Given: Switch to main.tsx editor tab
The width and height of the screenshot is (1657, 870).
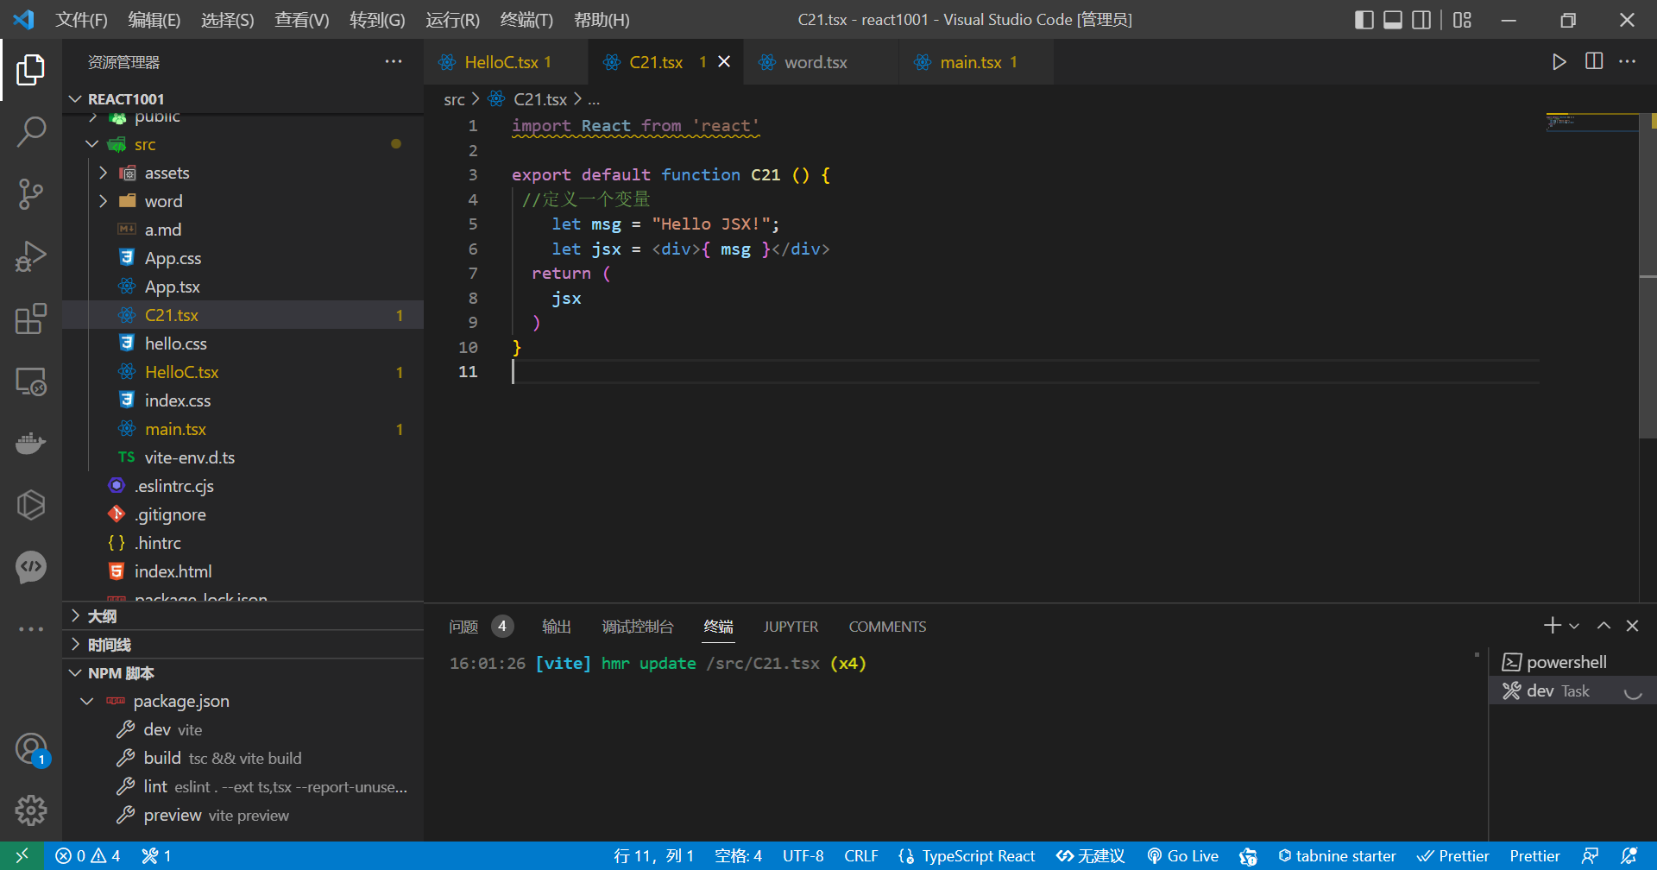Looking at the screenshot, I should 977,62.
